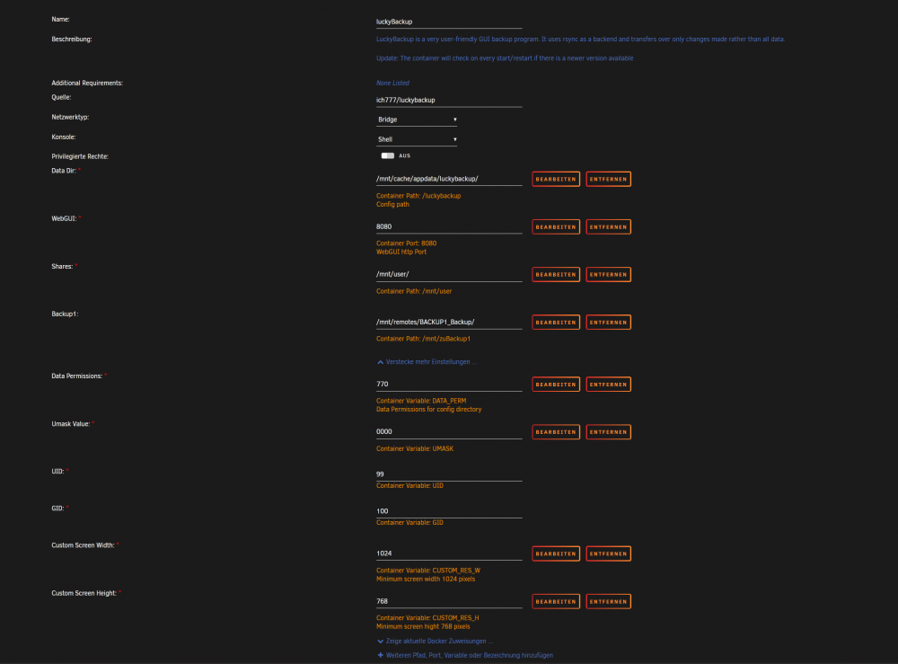
Task: Focus the UID field showing 99
Action: tap(449, 474)
